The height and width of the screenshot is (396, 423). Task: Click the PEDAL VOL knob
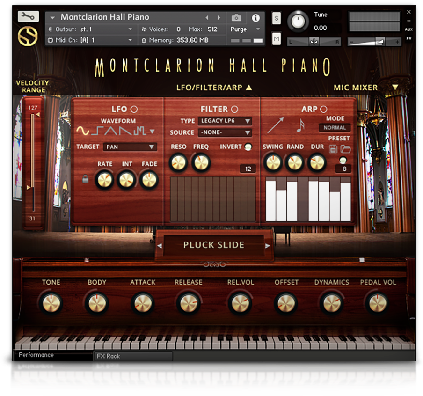click(x=378, y=303)
